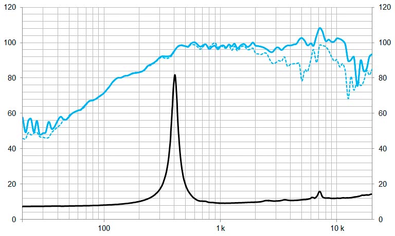Click the right axis '20' label
This screenshot has height=236, width=395.
click(x=383, y=184)
